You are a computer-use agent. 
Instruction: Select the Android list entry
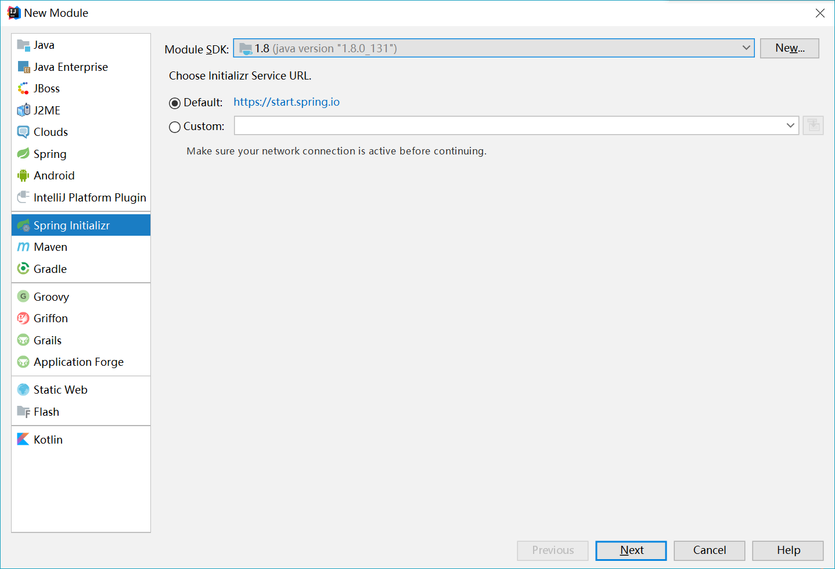click(x=81, y=175)
